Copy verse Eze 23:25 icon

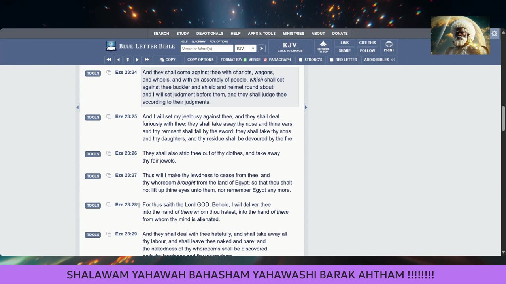click(109, 117)
